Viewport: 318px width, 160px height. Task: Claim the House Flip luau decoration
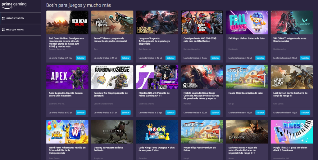(260, 113)
